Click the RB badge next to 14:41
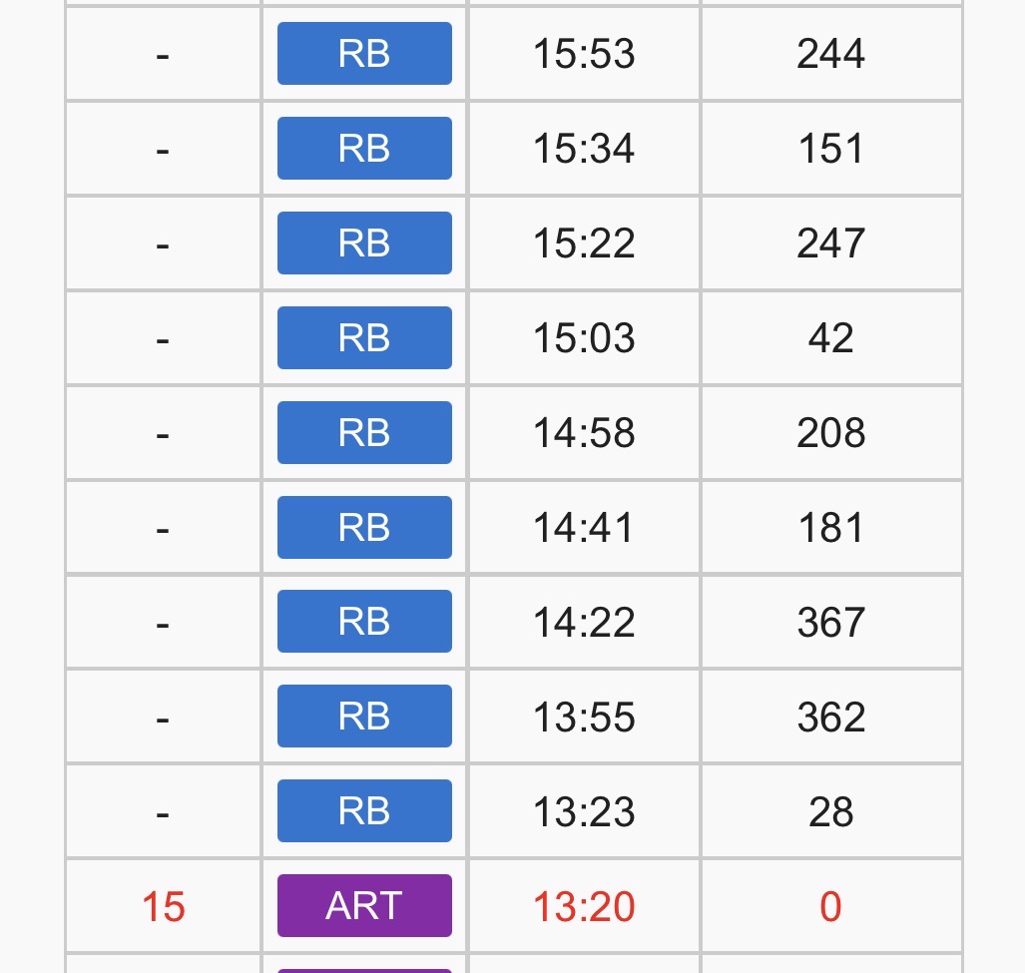 point(364,528)
